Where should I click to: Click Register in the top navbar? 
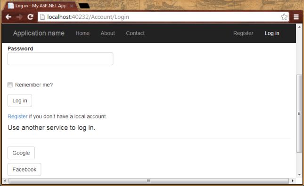pyautogui.click(x=243, y=33)
